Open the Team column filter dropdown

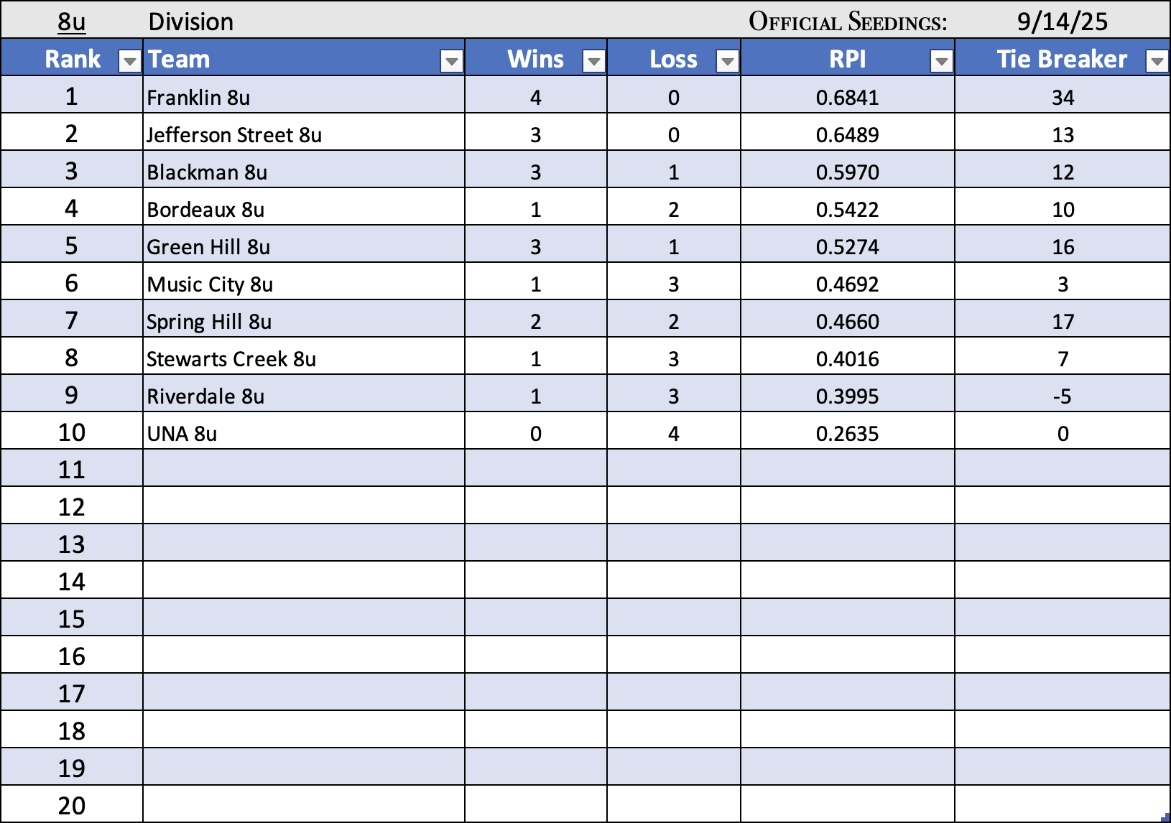pyautogui.click(x=451, y=62)
